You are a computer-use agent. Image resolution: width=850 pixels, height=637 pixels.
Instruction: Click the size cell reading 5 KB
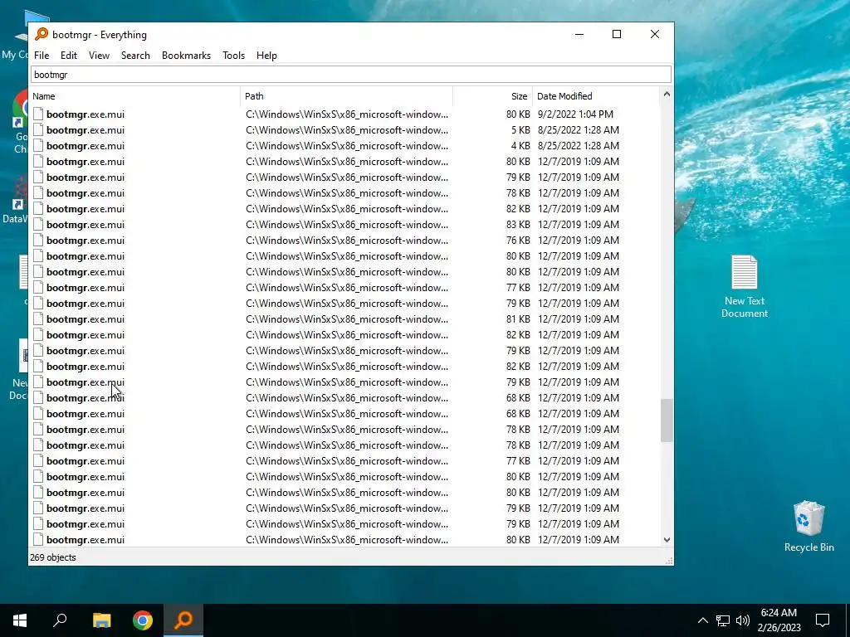point(520,130)
